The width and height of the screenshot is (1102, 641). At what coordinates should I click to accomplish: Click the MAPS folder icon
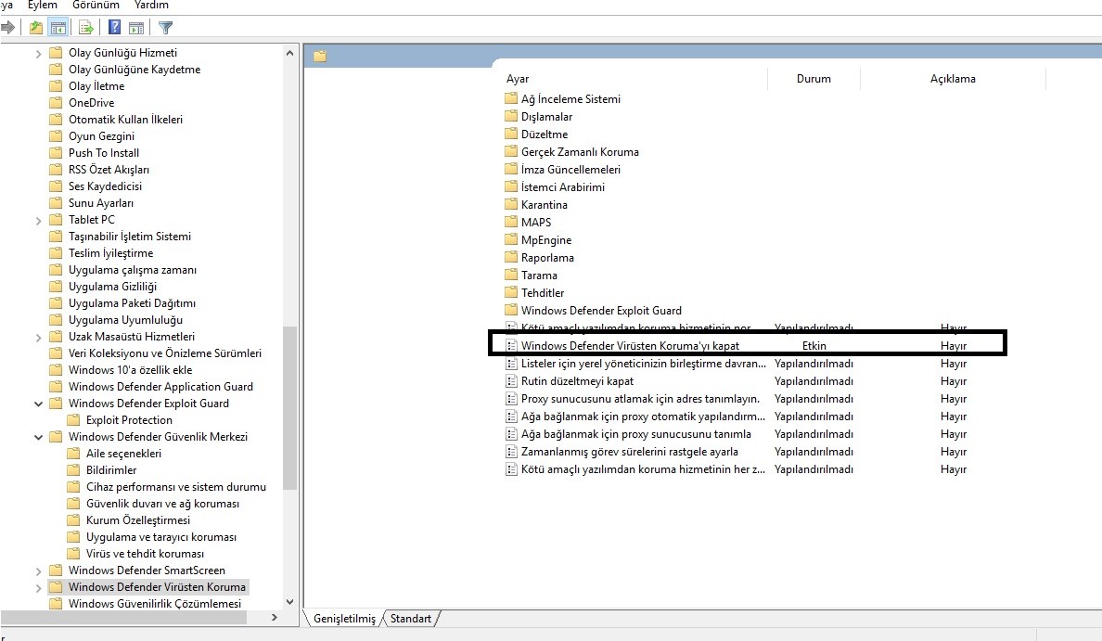click(x=511, y=222)
